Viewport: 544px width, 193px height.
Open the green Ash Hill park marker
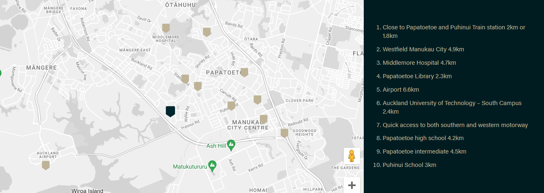[x=231, y=144]
